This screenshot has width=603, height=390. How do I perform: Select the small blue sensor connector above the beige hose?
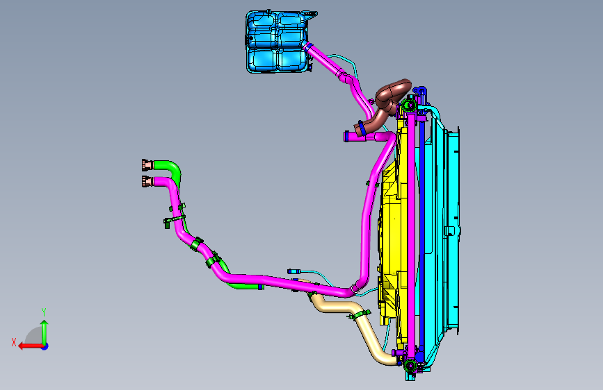294,271
